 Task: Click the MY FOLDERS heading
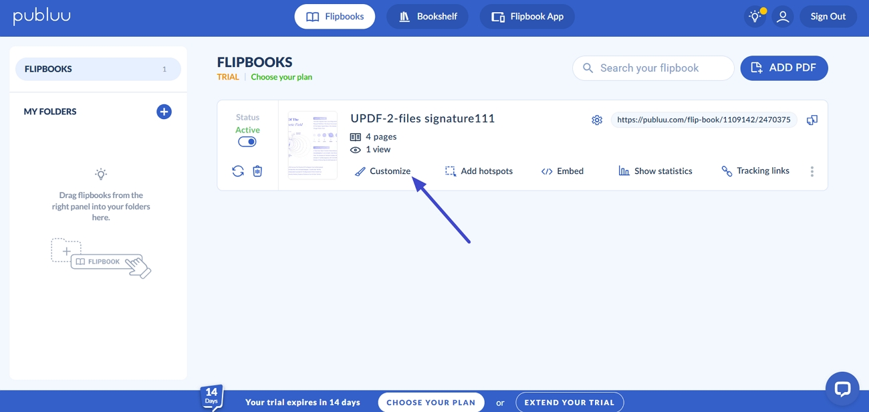[x=50, y=112]
